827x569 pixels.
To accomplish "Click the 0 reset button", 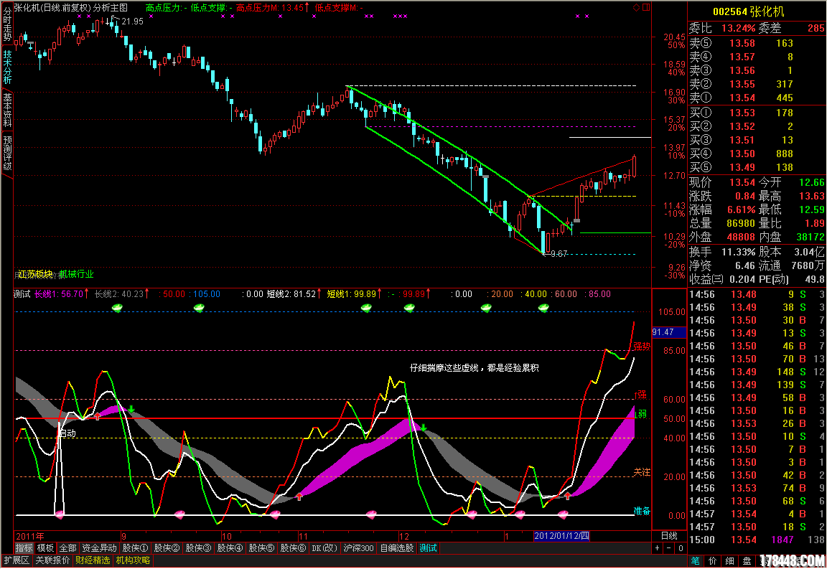I will (681, 548).
